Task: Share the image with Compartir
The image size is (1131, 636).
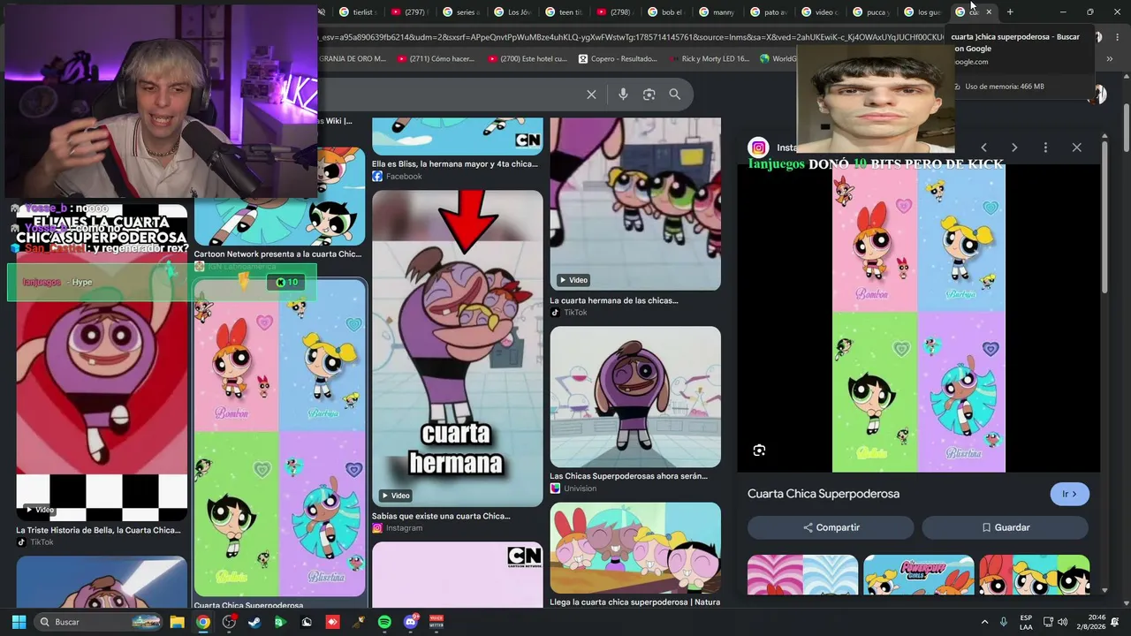Action: point(831,527)
